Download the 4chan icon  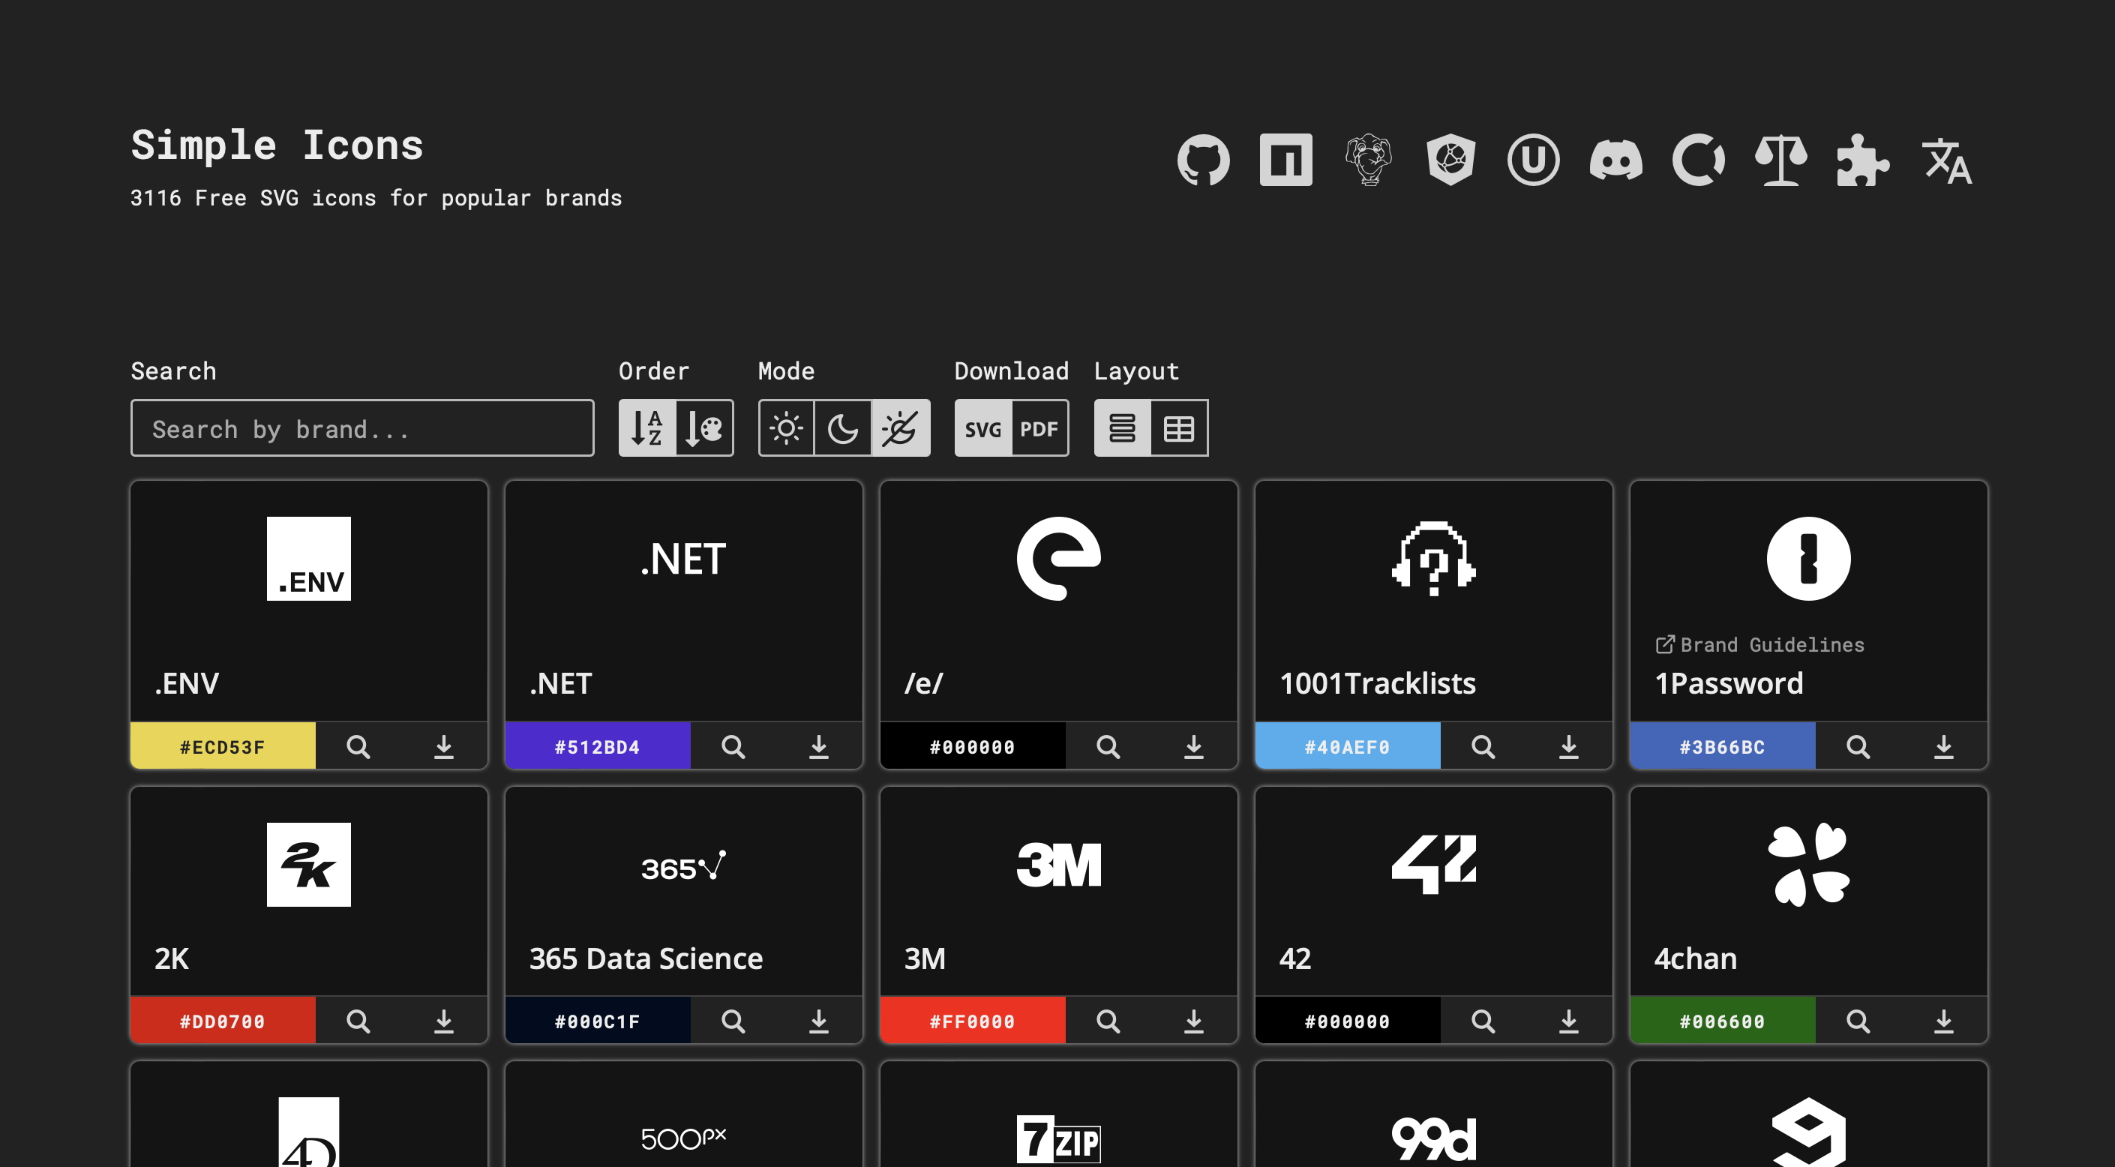click(x=1943, y=1020)
